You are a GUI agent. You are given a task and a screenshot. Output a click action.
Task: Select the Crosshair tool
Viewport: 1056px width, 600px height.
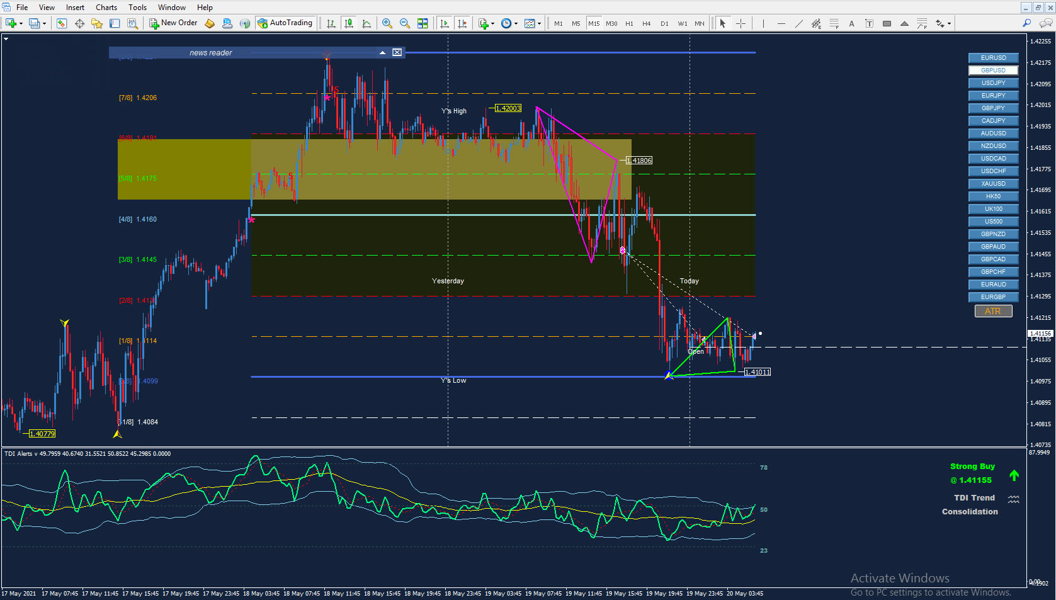pos(741,23)
